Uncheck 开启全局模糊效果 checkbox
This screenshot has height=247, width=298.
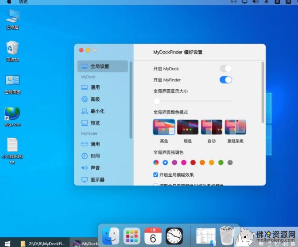pyautogui.click(x=155, y=175)
